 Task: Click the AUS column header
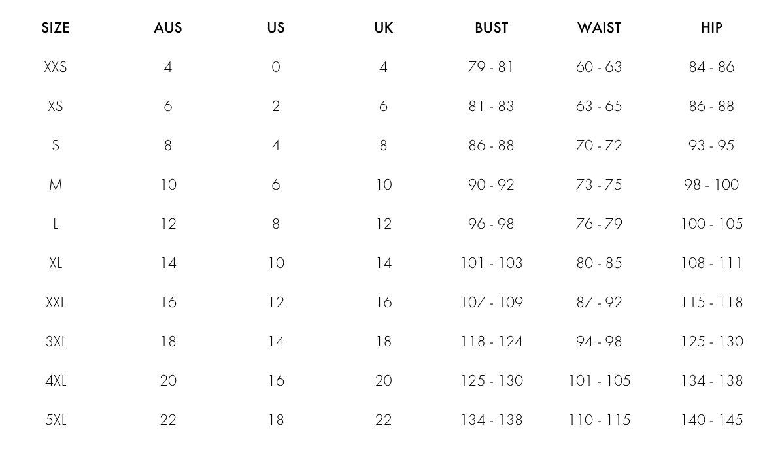tap(168, 28)
